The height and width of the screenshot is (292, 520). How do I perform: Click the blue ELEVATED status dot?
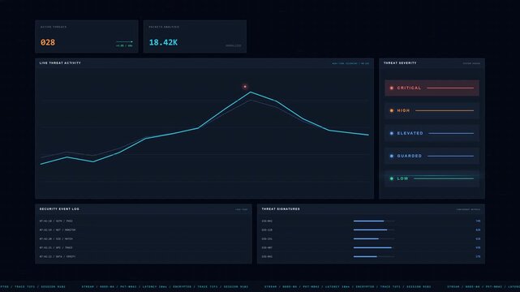[x=392, y=133]
